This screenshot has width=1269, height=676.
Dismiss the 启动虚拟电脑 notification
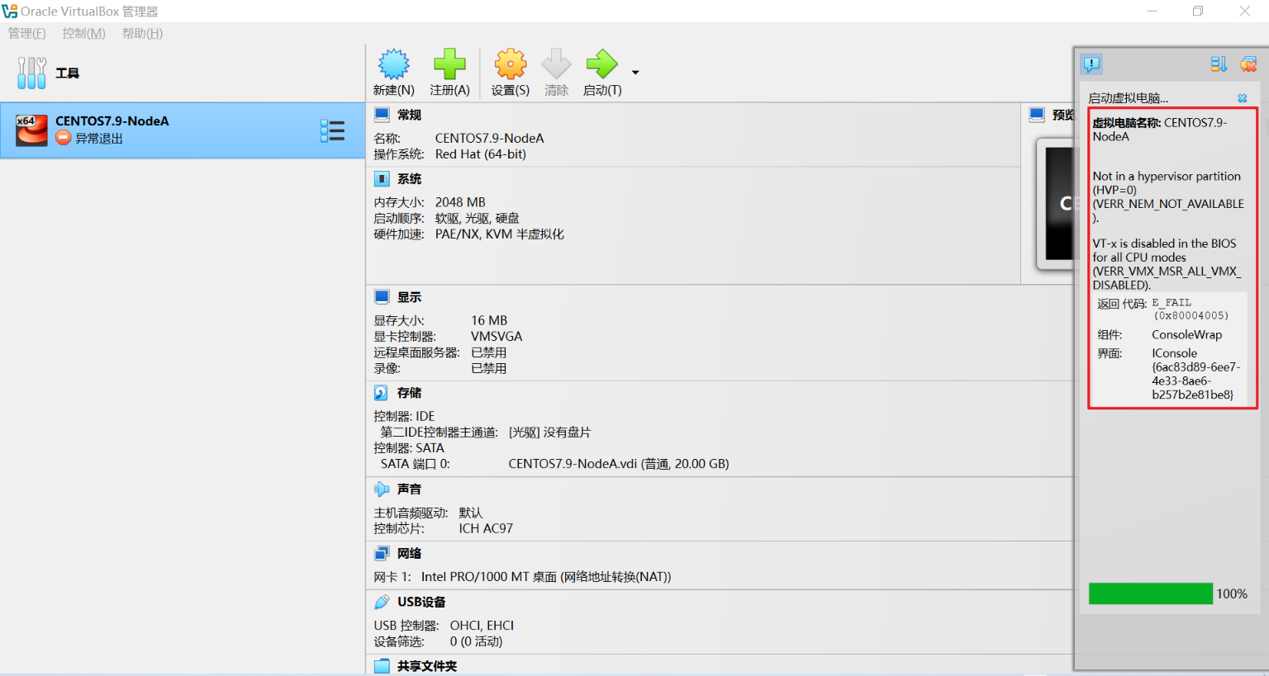point(1242,98)
